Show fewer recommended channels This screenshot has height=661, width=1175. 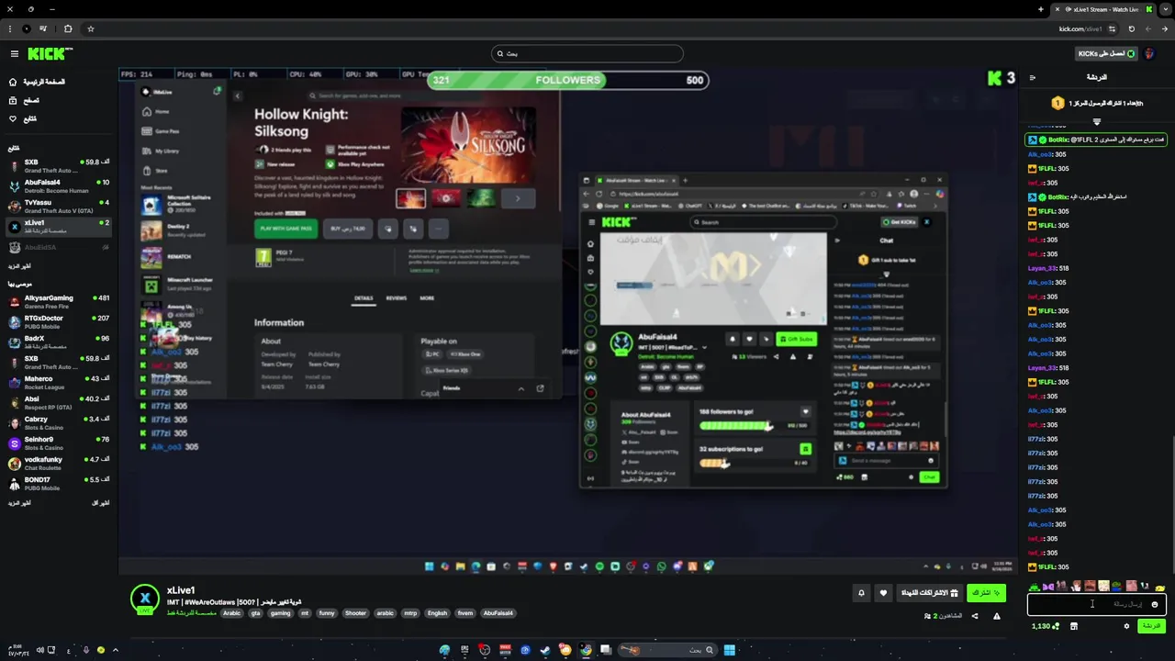click(x=101, y=503)
